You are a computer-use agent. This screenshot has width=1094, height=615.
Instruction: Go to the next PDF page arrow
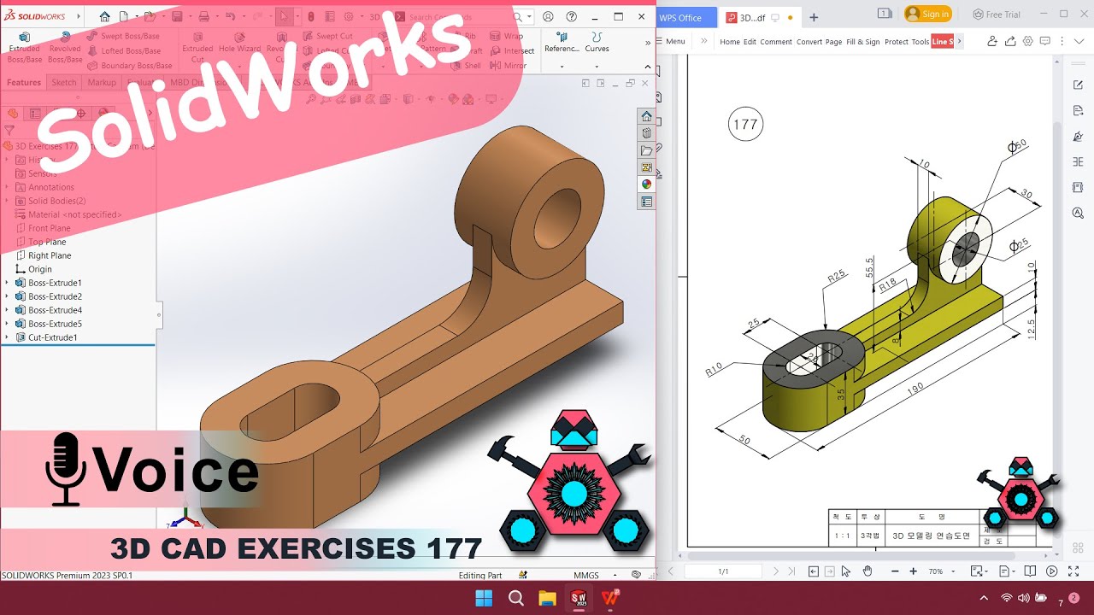pyautogui.click(x=775, y=571)
